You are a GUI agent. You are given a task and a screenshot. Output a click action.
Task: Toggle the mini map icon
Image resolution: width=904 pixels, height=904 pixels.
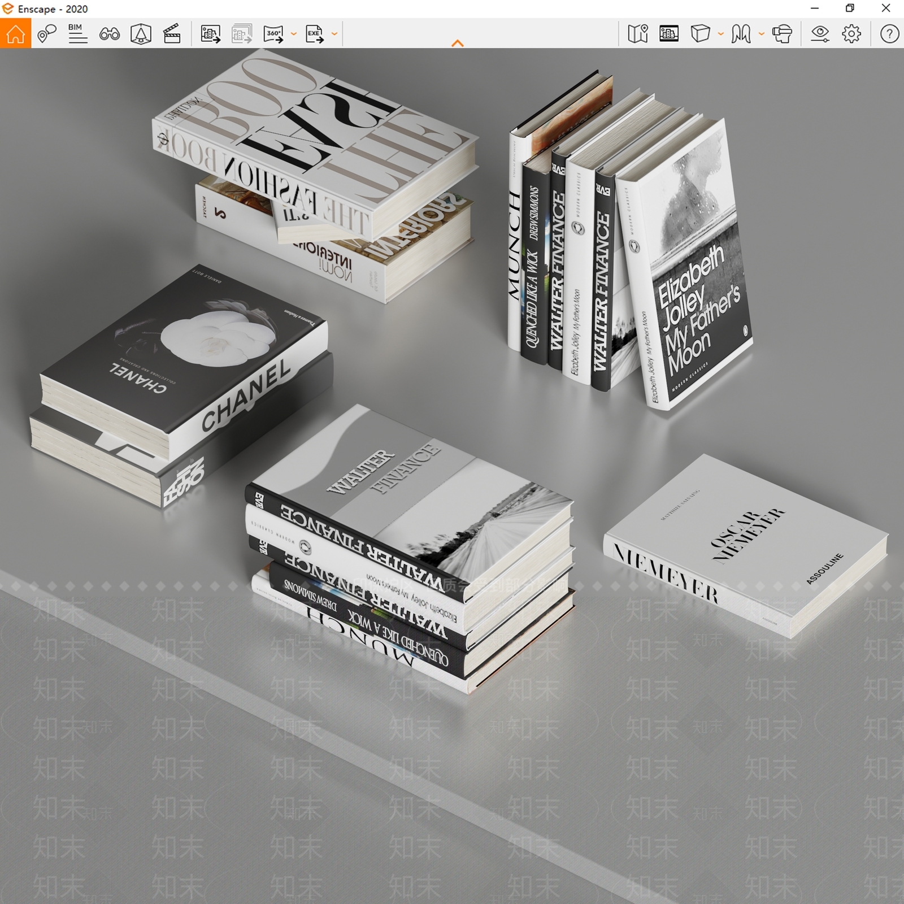(638, 34)
